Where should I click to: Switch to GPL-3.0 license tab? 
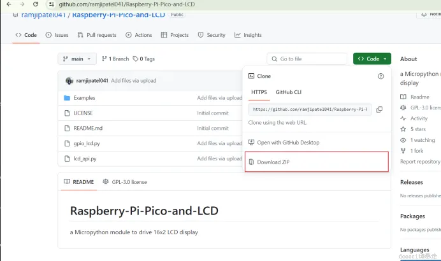pyautogui.click(x=125, y=182)
